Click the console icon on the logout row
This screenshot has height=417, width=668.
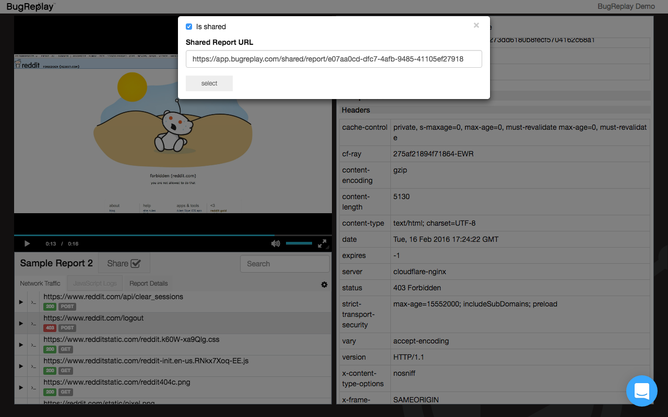click(x=34, y=323)
